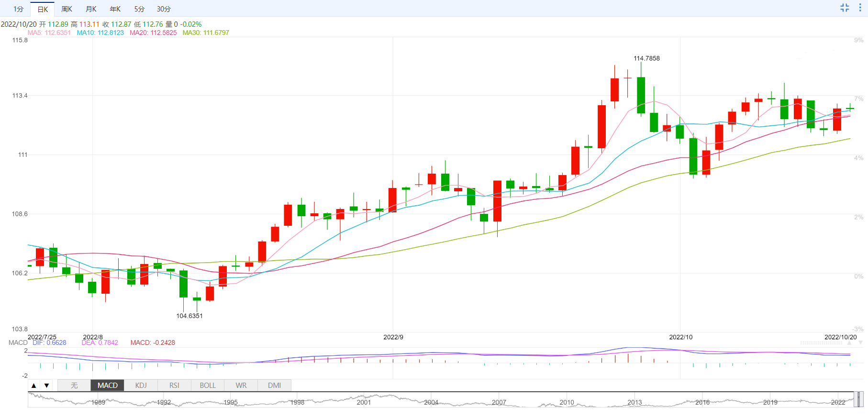The height and width of the screenshot is (419, 868).
Task: Open the 月K monthly chart tab
Action: [91, 9]
